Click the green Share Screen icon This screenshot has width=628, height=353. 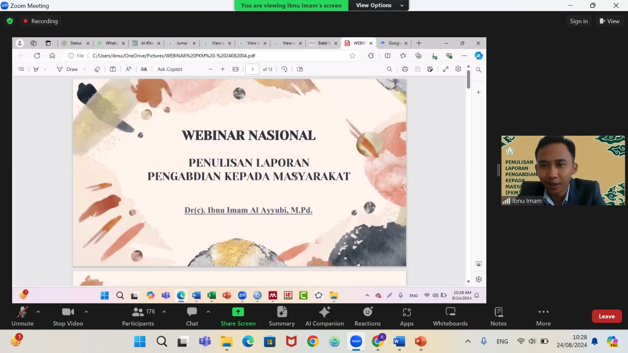click(238, 312)
